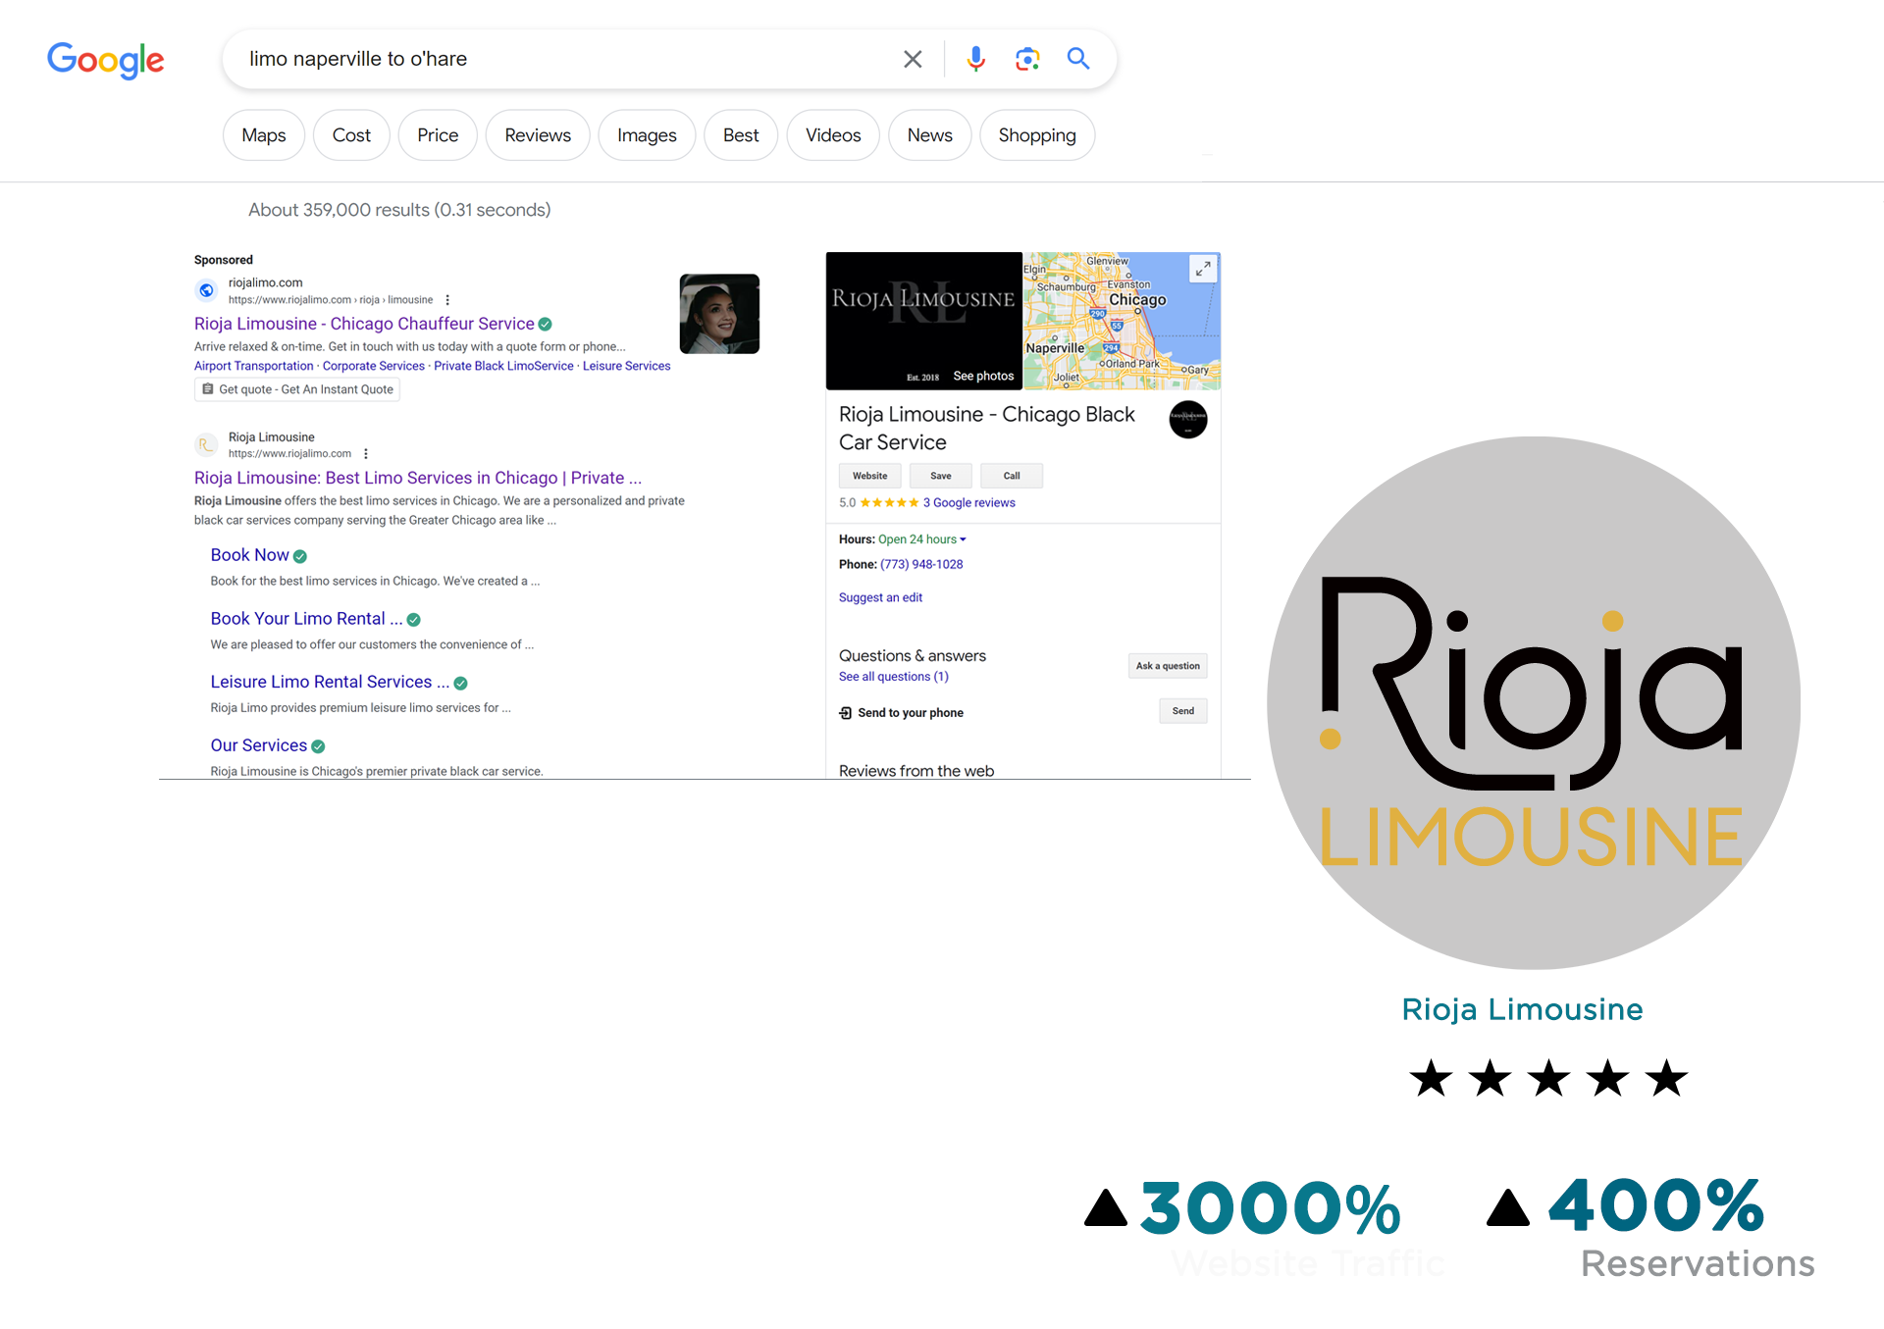The image size is (1884, 1329).
Task: Open the Book Now sitelink
Action: point(250,555)
